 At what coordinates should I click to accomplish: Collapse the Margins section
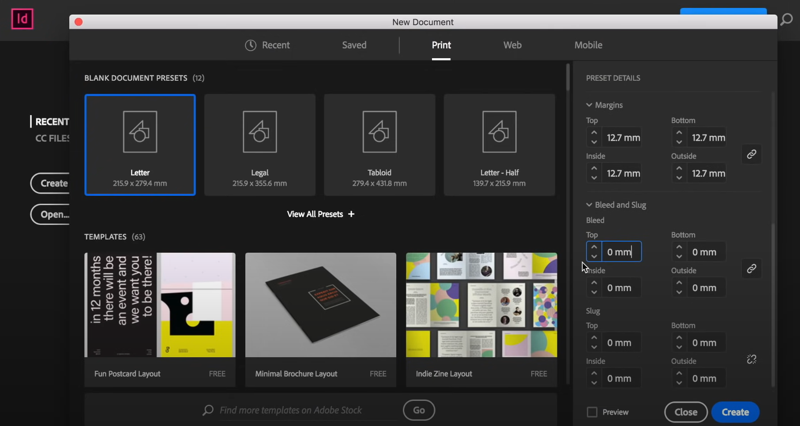click(x=590, y=105)
